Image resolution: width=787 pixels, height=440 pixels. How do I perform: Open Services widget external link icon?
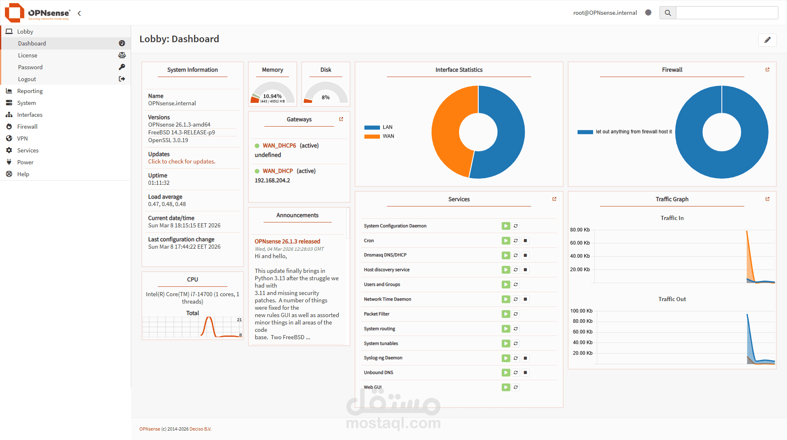coord(554,199)
